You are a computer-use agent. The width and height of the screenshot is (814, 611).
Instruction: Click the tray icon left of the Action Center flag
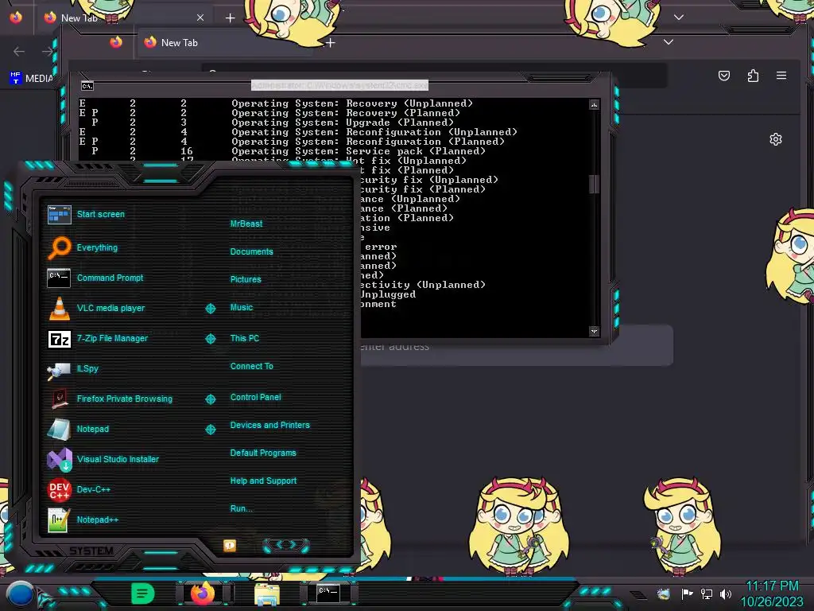[x=664, y=593]
